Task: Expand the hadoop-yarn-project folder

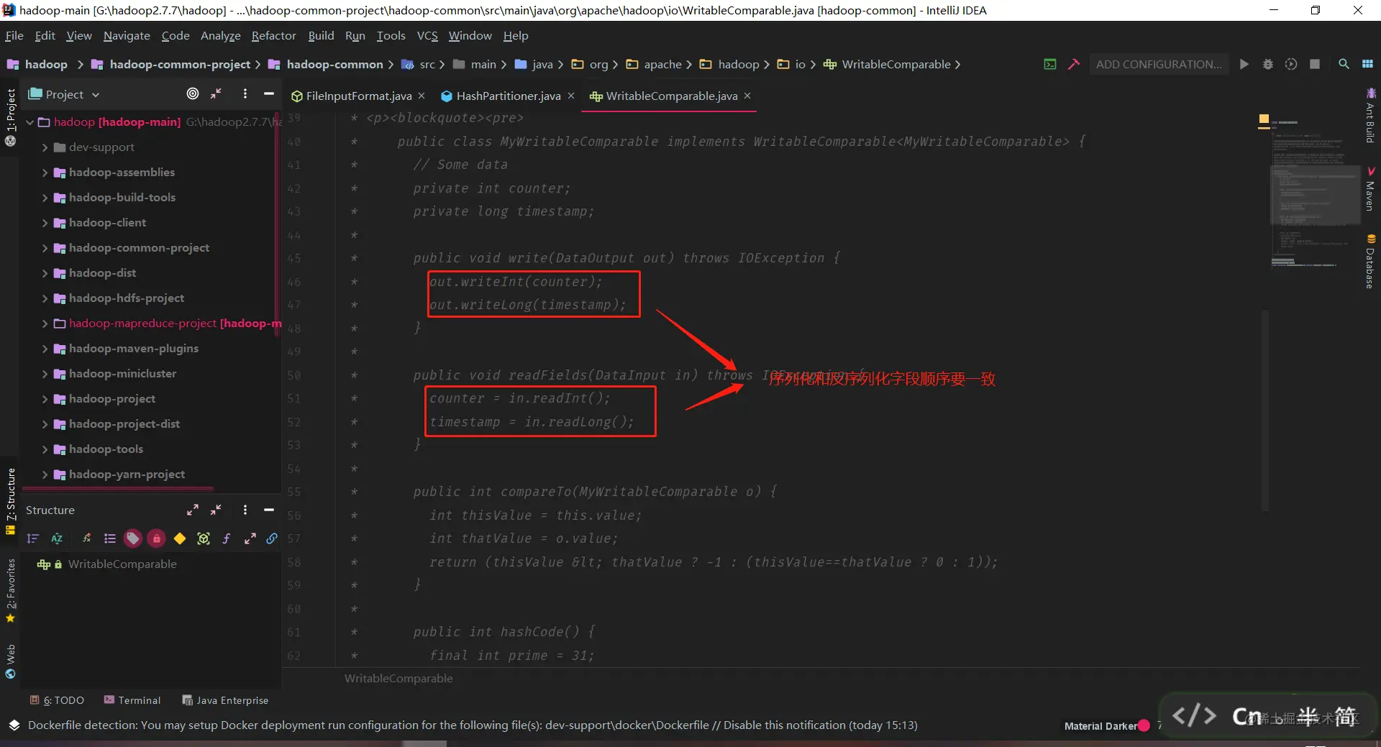Action: click(x=45, y=475)
